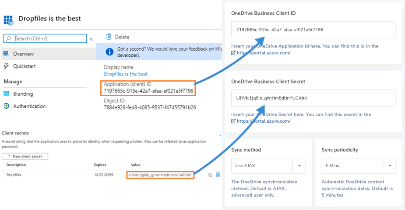
Task: Click the OneDrive Business Client ID field
Action: (313, 30)
